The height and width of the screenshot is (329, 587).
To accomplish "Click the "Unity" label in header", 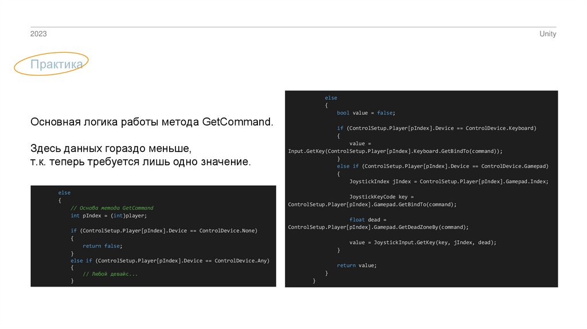I will (547, 34).
